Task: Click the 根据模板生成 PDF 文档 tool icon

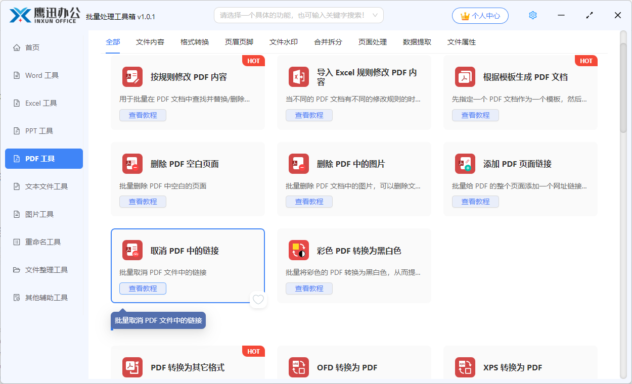Action: pos(465,77)
